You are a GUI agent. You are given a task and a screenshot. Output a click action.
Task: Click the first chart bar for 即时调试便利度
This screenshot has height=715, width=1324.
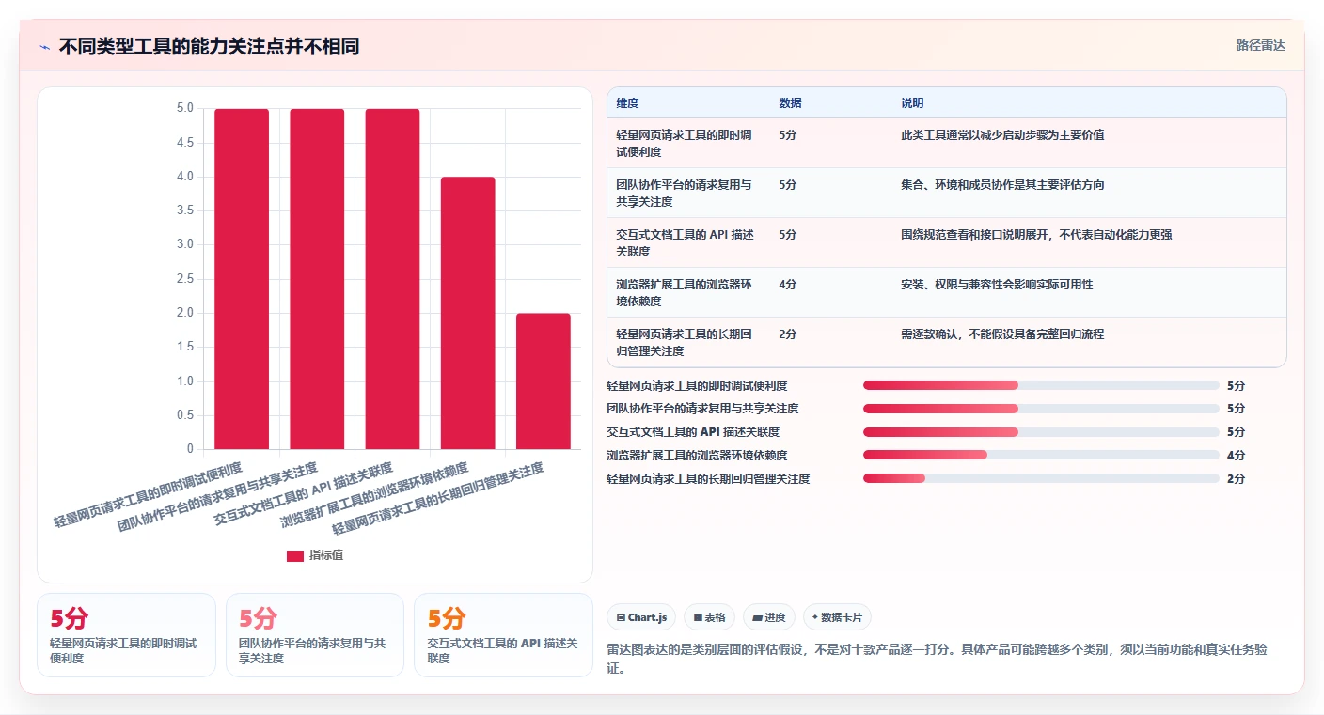[242, 279]
